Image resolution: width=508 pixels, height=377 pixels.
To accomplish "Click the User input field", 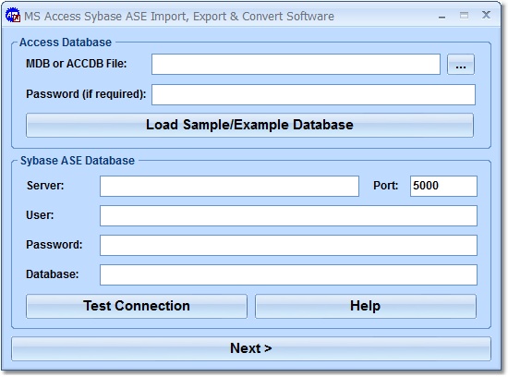I will click(288, 215).
